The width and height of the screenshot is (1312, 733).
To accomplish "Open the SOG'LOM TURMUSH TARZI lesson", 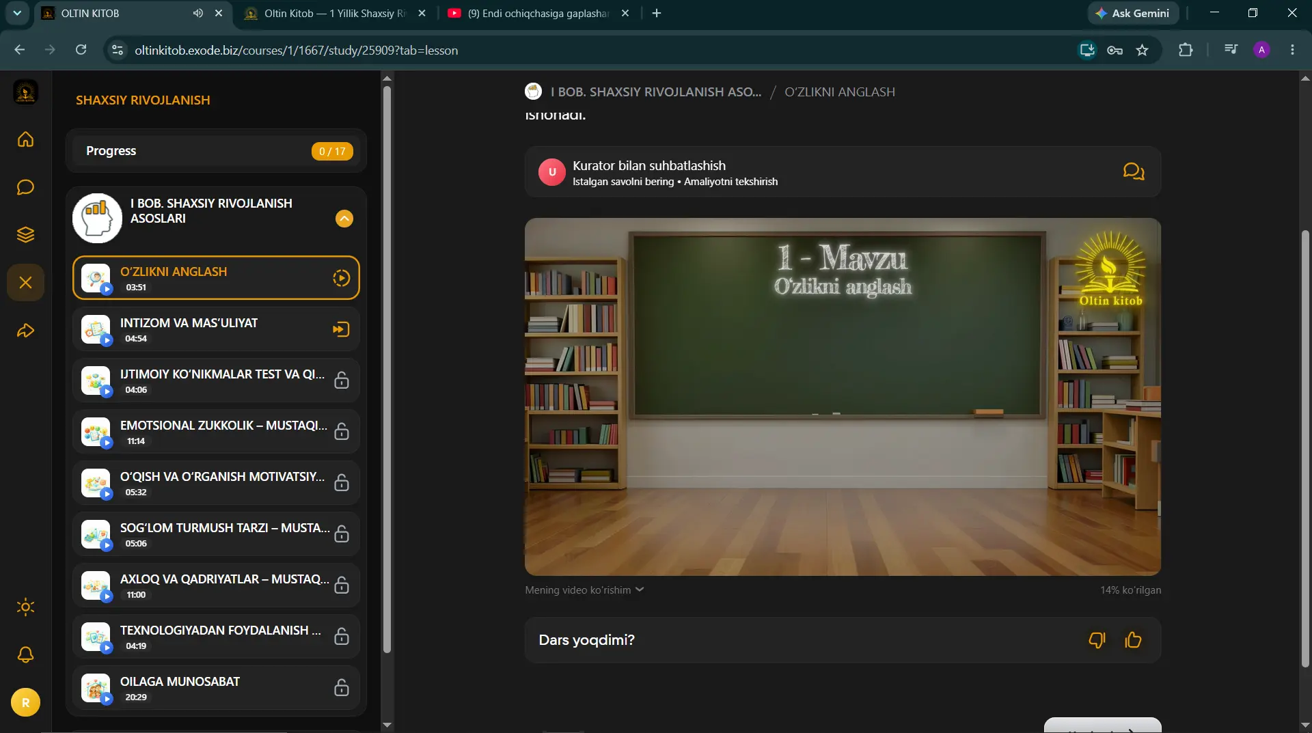I will click(216, 534).
